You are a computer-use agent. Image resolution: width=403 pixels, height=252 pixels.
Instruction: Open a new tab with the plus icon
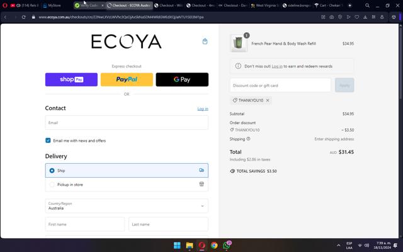349,6
